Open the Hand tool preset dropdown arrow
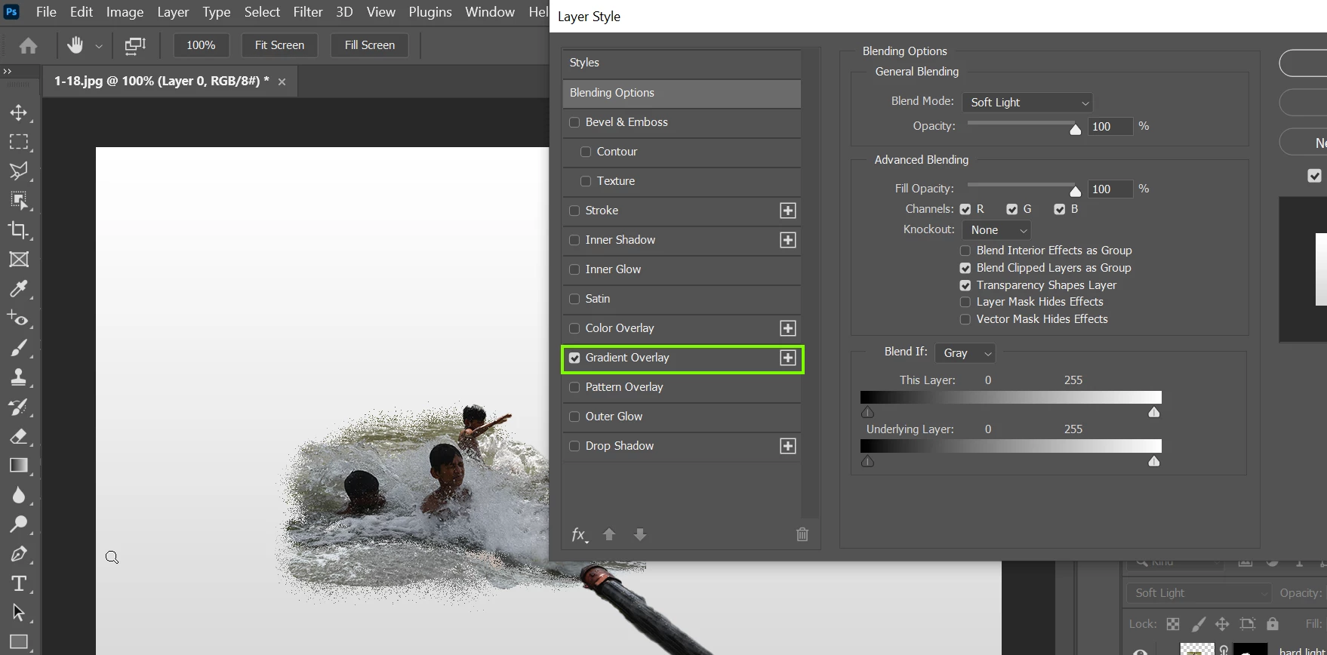This screenshot has width=1327, height=655. click(x=99, y=46)
